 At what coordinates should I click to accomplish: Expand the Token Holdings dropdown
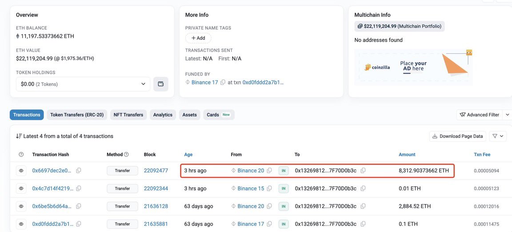[x=83, y=84]
